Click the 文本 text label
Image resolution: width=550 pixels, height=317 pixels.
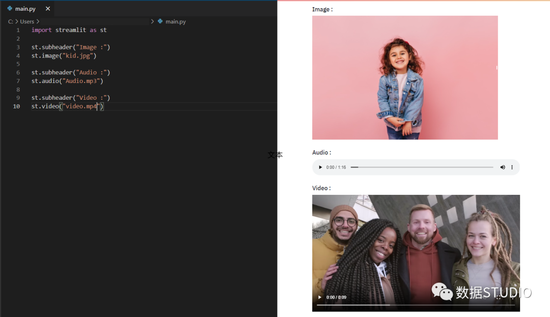point(274,155)
